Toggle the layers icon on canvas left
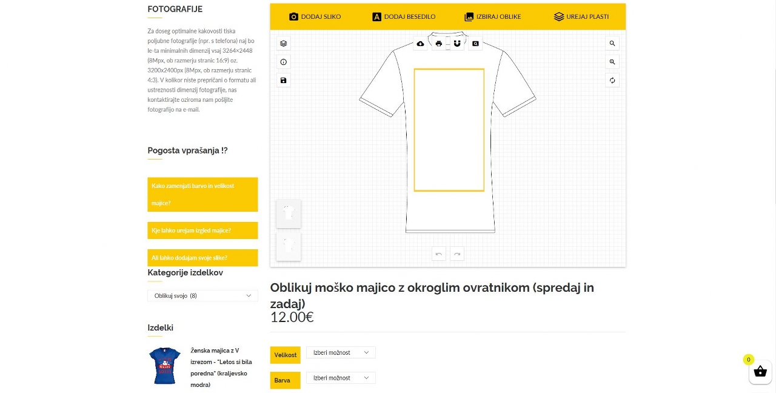This screenshot has height=393, width=776. click(283, 43)
